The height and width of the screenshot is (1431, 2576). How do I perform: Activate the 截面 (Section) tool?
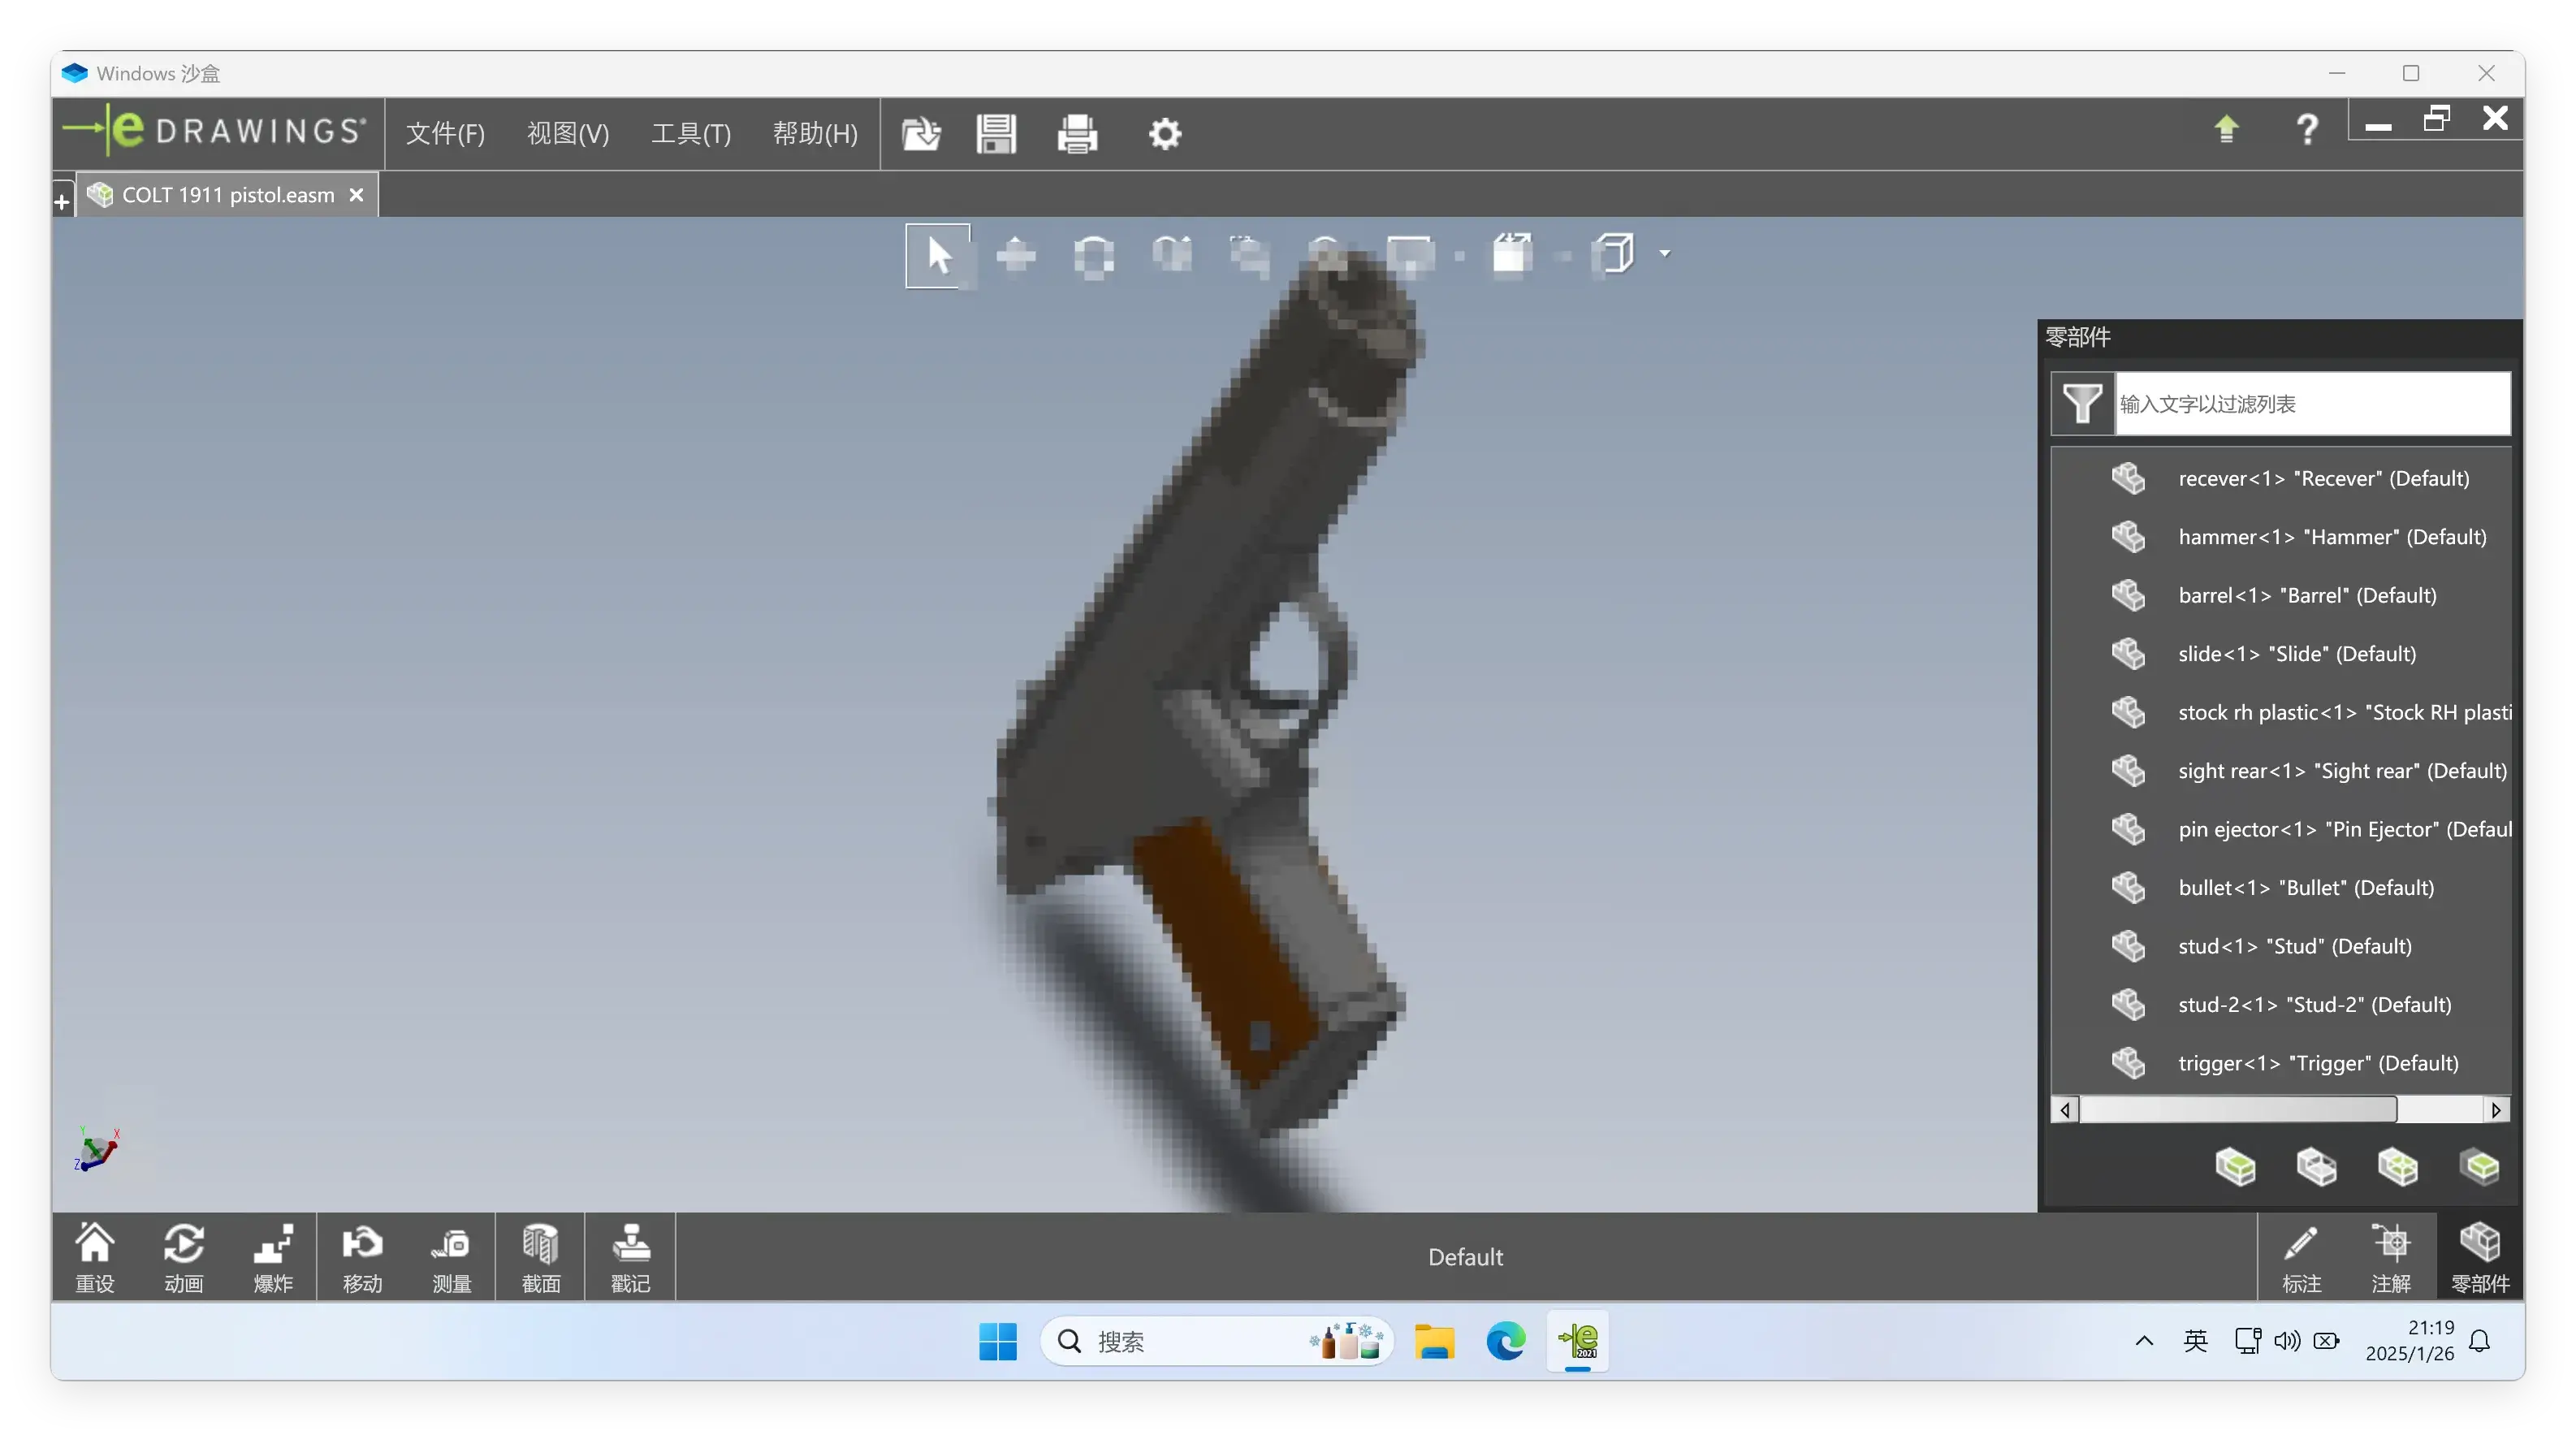click(x=541, y=1257)
